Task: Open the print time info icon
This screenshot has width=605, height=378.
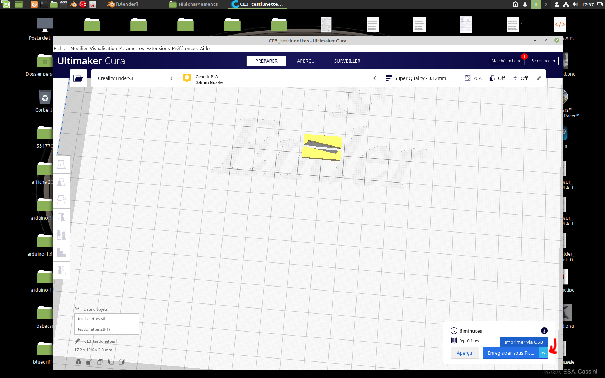Action: pyautogui.click(x=544, y=330)
